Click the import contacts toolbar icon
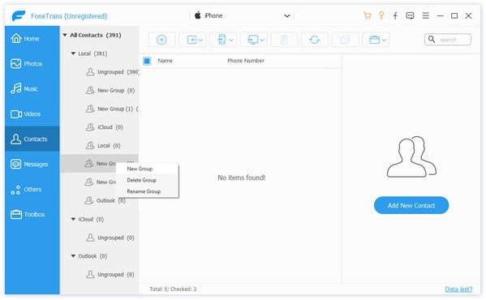 pyautogui.click(x=191, y=40)
